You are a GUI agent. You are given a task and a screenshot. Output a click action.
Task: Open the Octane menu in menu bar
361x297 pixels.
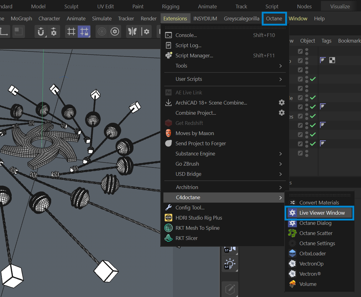(x=274, y=19)
